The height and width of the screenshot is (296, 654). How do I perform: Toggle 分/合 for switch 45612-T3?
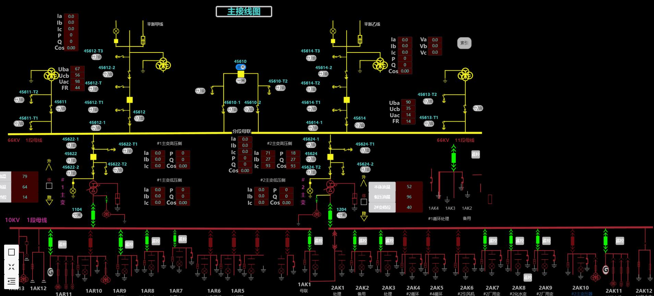coord(96,57)
